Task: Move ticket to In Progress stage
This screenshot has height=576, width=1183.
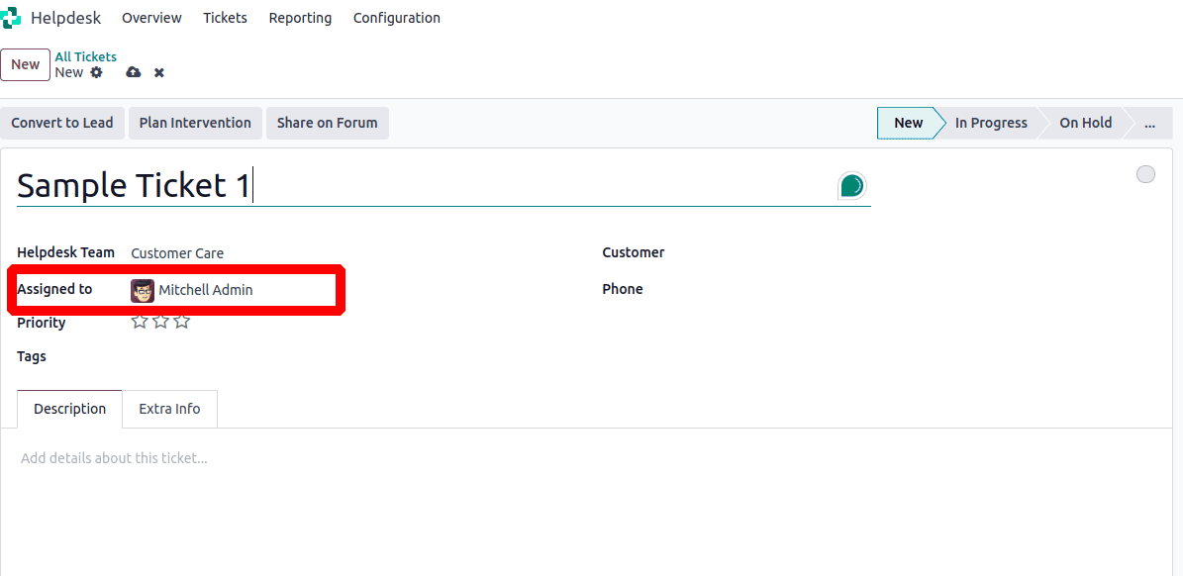Action: 991,123
